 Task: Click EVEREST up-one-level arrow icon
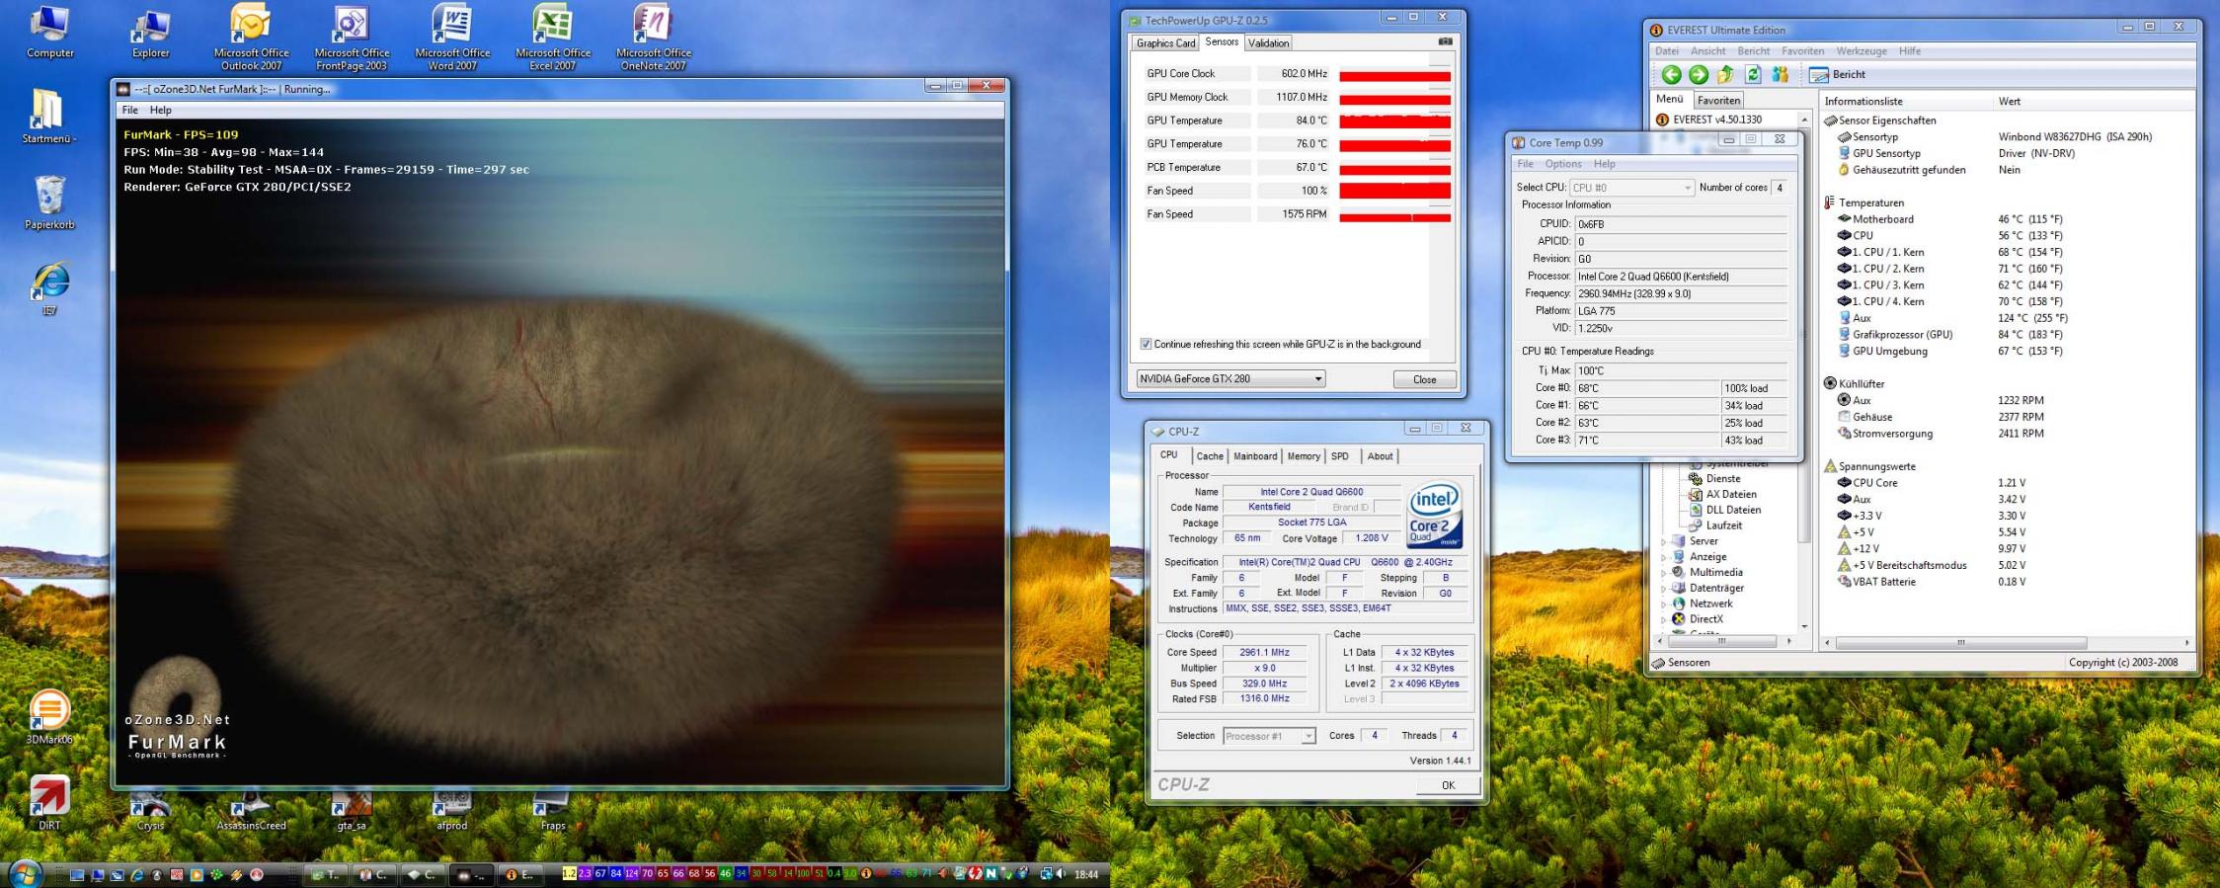(1725, 74)
